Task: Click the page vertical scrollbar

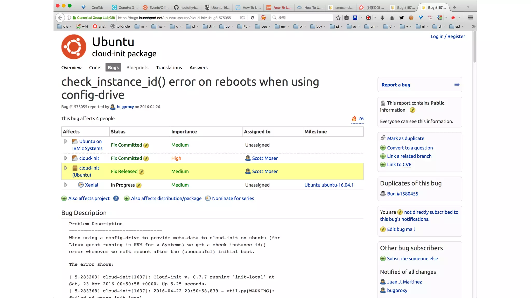Action: coord(474,47)
